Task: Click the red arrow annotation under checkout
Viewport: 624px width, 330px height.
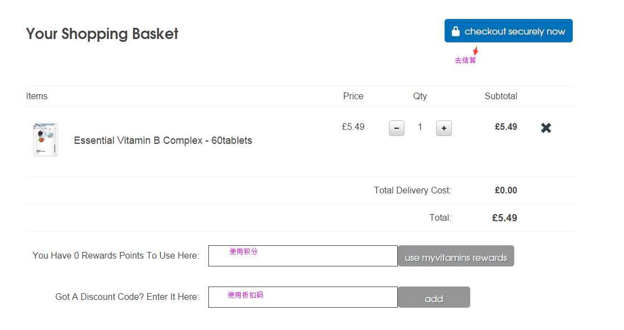Action: click(476, 51)
